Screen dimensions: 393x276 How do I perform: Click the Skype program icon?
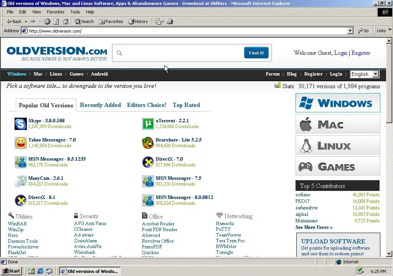(21, 124)
